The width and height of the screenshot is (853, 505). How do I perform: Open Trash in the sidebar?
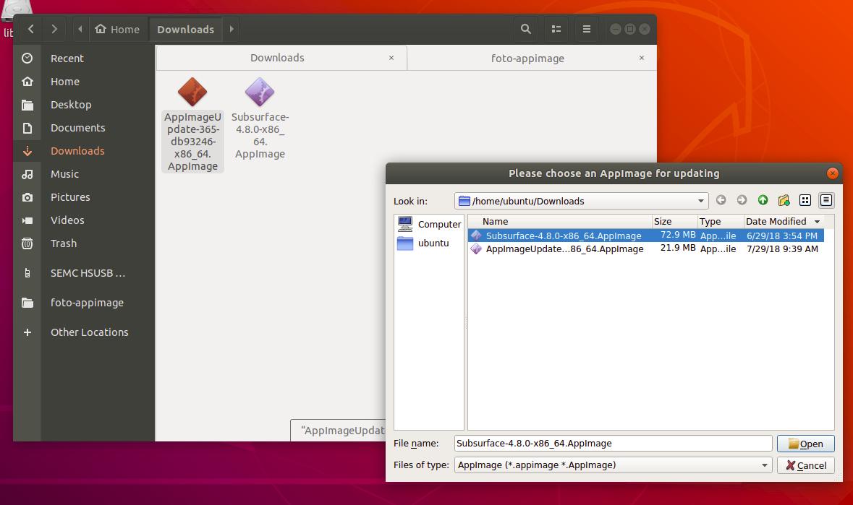coord(84,243)
